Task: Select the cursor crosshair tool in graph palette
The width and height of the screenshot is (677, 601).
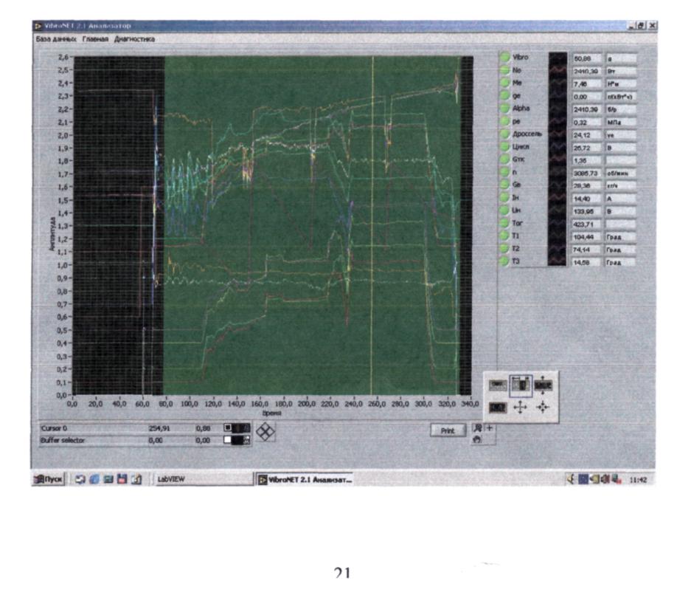Action: tap(490, 428)
